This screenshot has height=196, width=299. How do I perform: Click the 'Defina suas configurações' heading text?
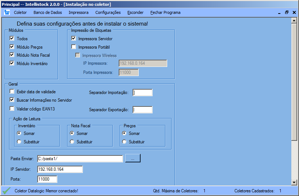(83, 24)
